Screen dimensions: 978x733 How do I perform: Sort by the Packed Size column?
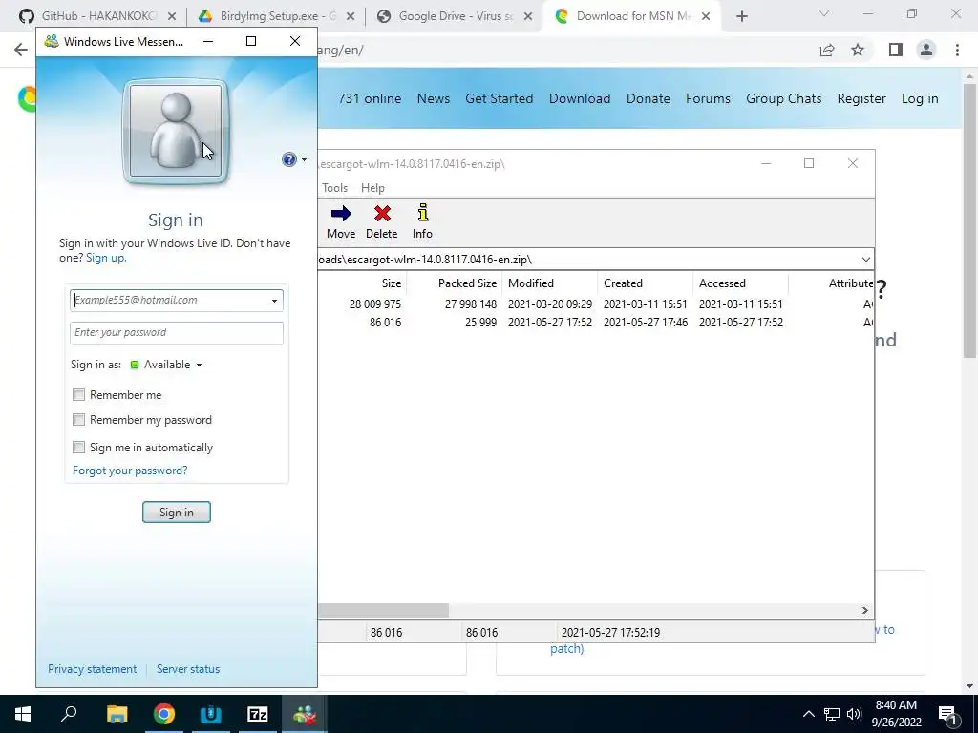467,283
